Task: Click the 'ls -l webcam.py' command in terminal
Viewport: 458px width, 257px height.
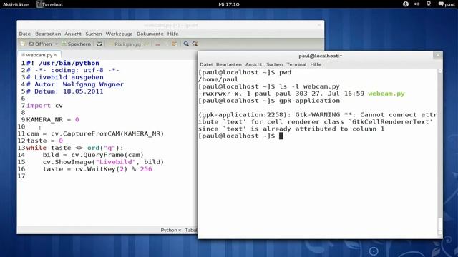Action: [x=309, y=86]
